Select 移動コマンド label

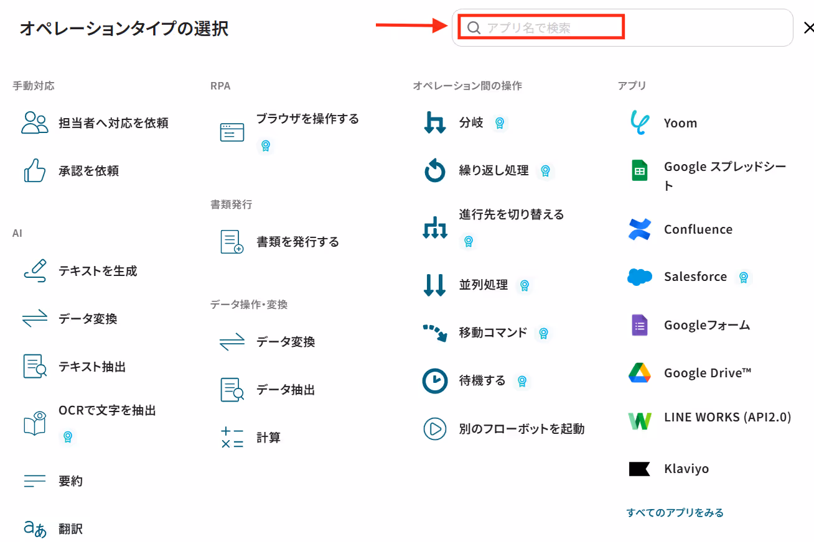click(494, 333)
